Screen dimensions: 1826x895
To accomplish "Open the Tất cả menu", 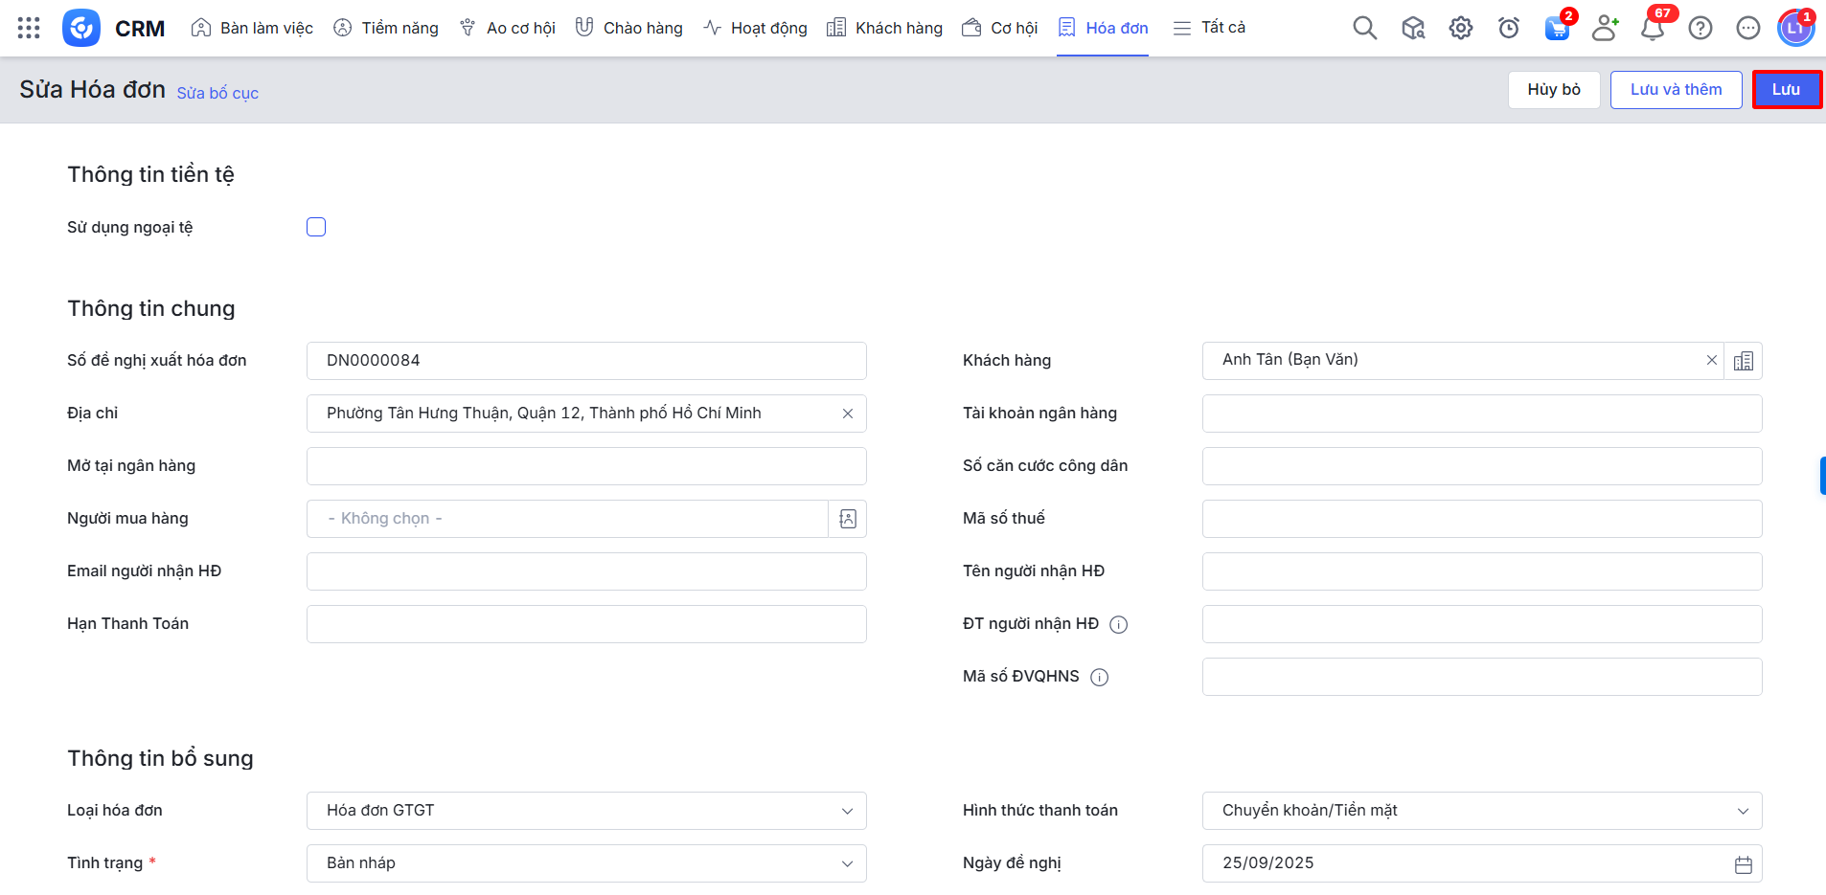I will click(1209, 28).
